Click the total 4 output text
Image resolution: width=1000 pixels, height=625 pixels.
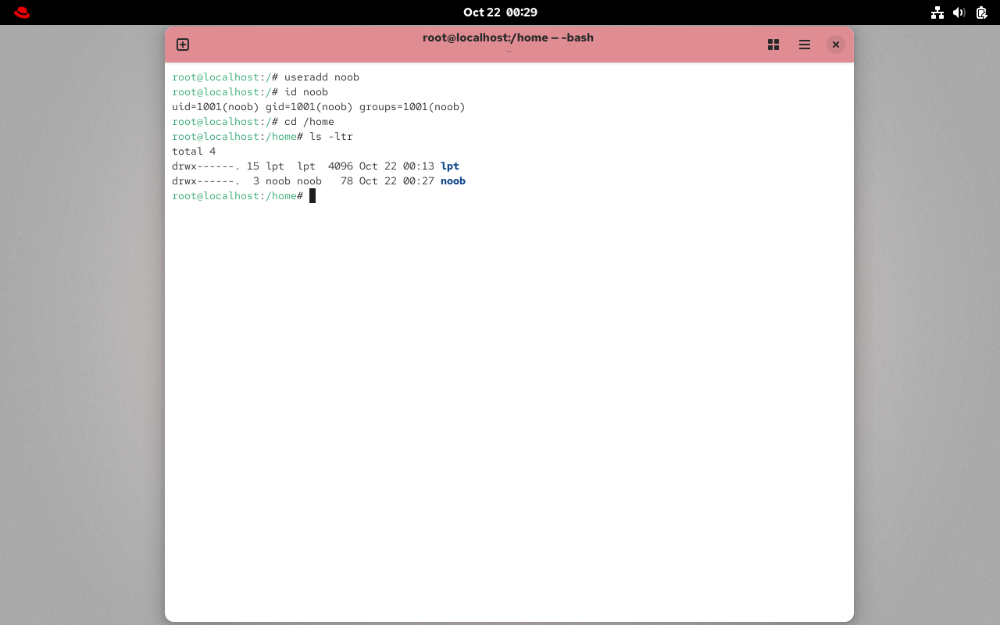(194, 151)
